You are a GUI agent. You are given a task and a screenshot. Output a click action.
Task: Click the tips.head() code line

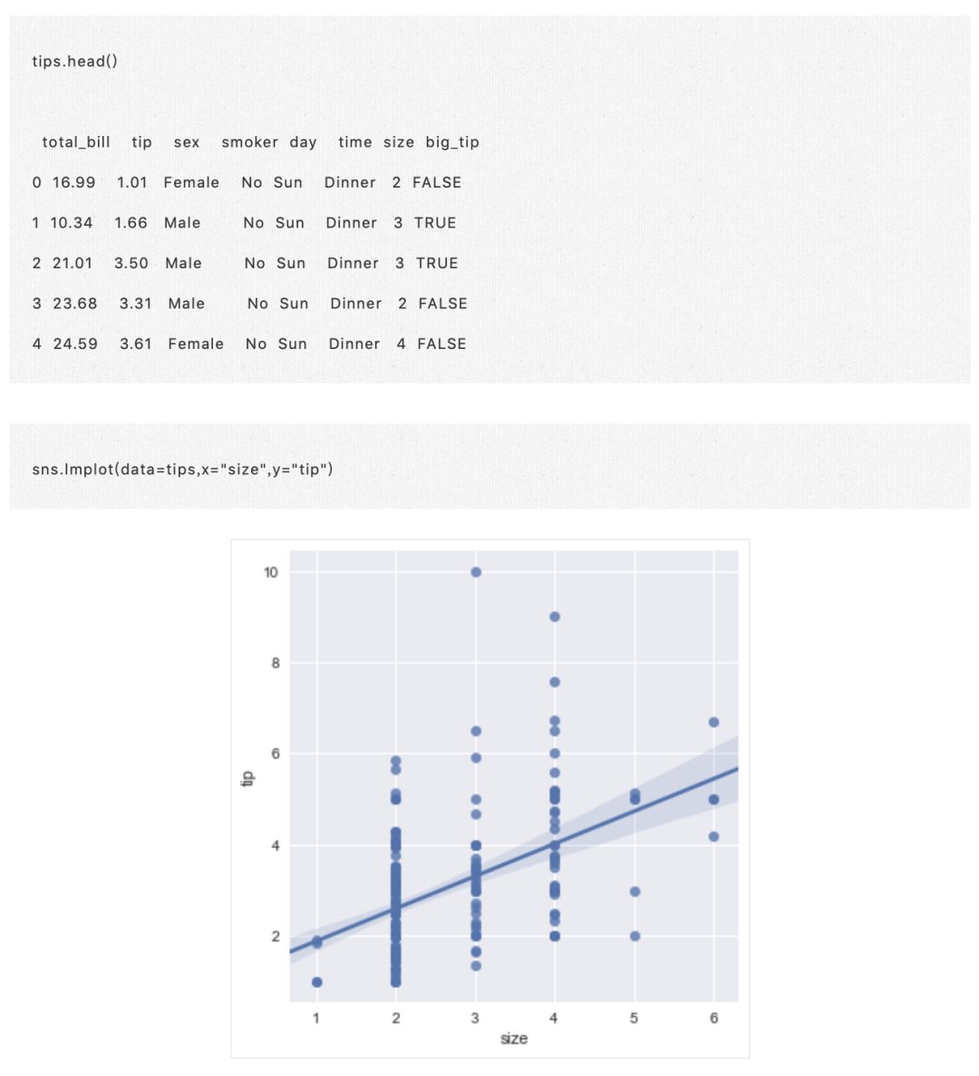tap(74, 61)
